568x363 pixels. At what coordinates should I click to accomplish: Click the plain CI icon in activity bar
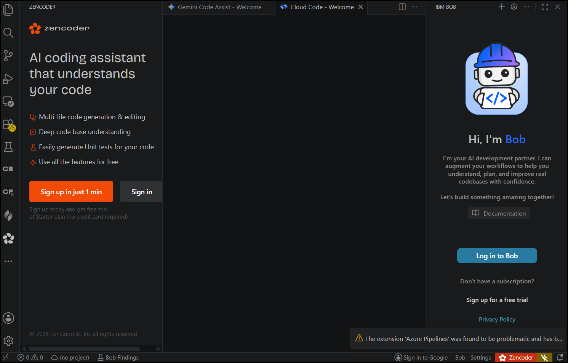pyautogui.click(x=8, y=169)
